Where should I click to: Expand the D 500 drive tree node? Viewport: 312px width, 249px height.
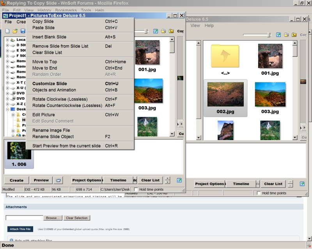[x=7, y=45]
